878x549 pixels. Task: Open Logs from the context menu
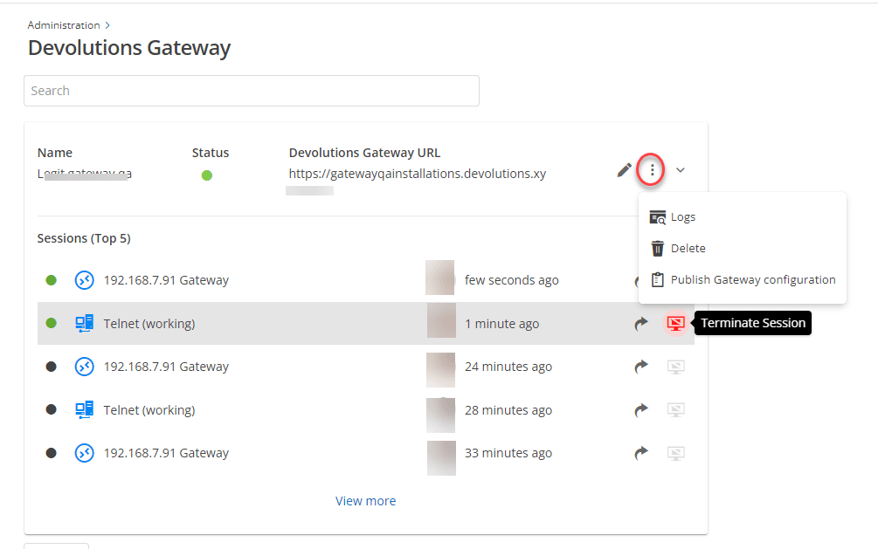(684, 216)
